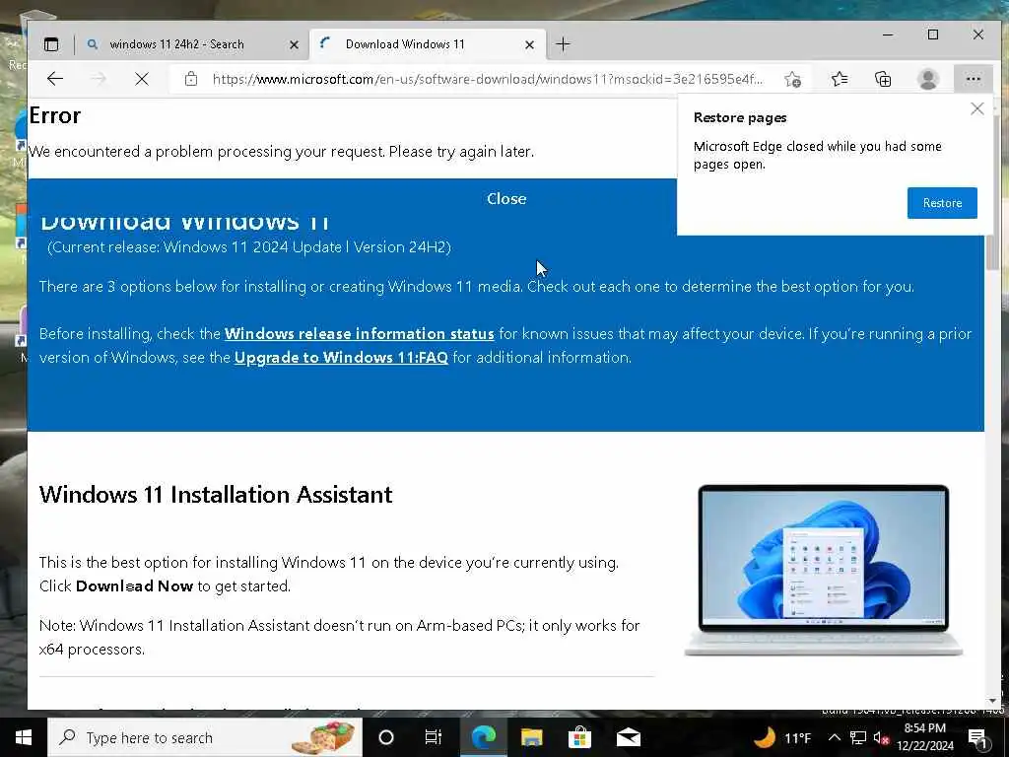The width and height of the screenshot is (1009, 757).
Task: Launch Microsoft Store from the taskbar
Action: coord(579,737)
